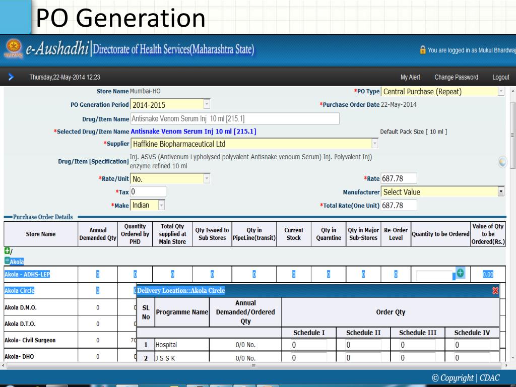Open the Supplier dropdown

coord(374,144)
